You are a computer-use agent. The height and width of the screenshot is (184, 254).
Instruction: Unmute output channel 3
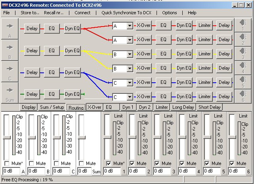[157, 163]
